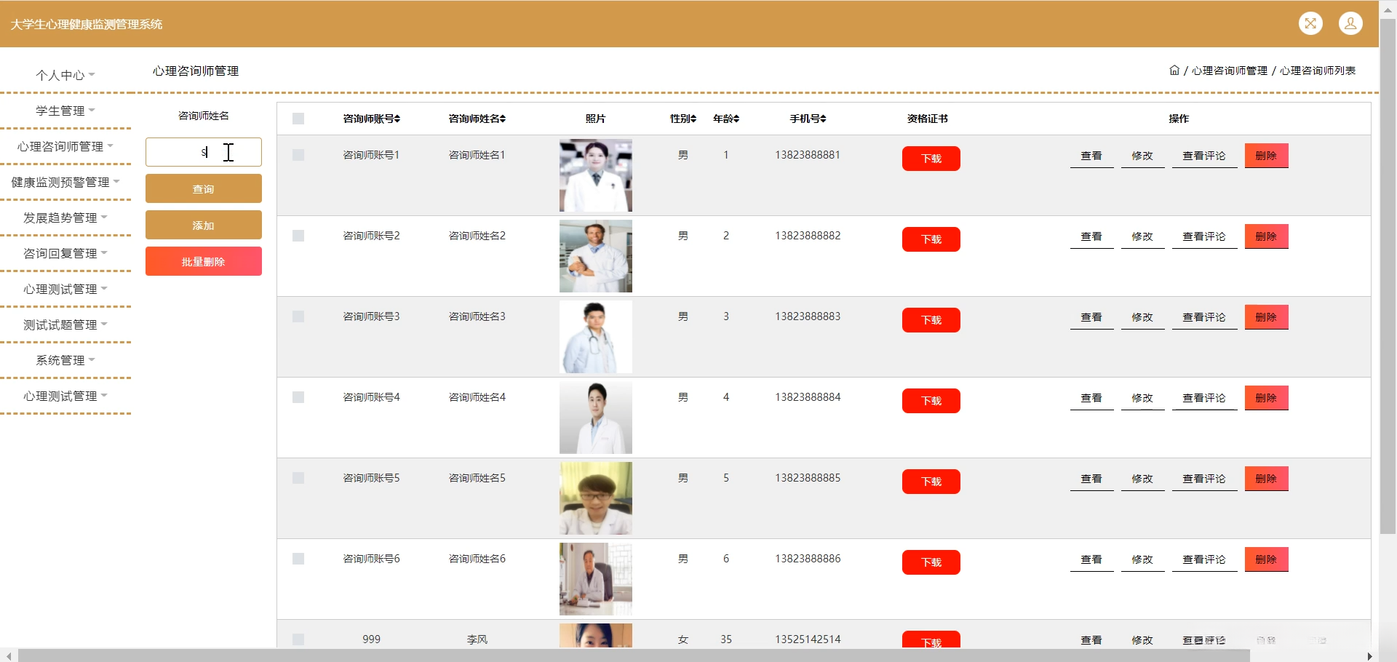Delete the 咨询师账号1 row
This screenshot has width=1397, height=662.
pyautogui.click(x=1266, y=156)
